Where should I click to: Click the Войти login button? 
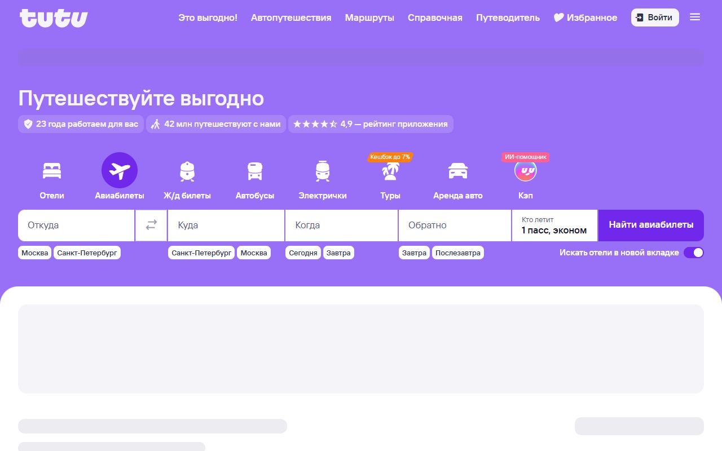tap(655, 17)
